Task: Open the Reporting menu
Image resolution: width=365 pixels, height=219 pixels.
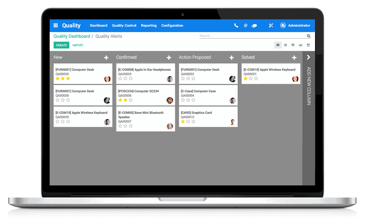Action: [x=149, y=26]
